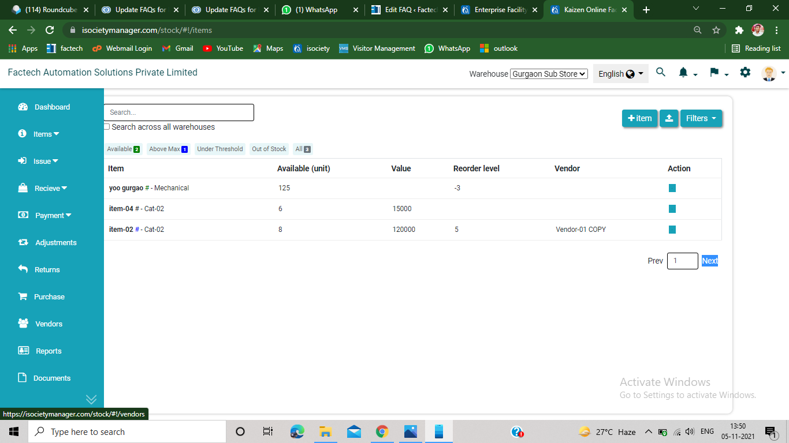789x443 pixels.
Task: Open the yoo gurgao item
Action: [126, 188]
